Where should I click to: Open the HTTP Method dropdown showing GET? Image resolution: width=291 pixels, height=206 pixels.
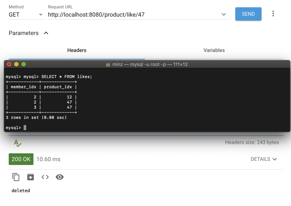(x=27, y=15)
